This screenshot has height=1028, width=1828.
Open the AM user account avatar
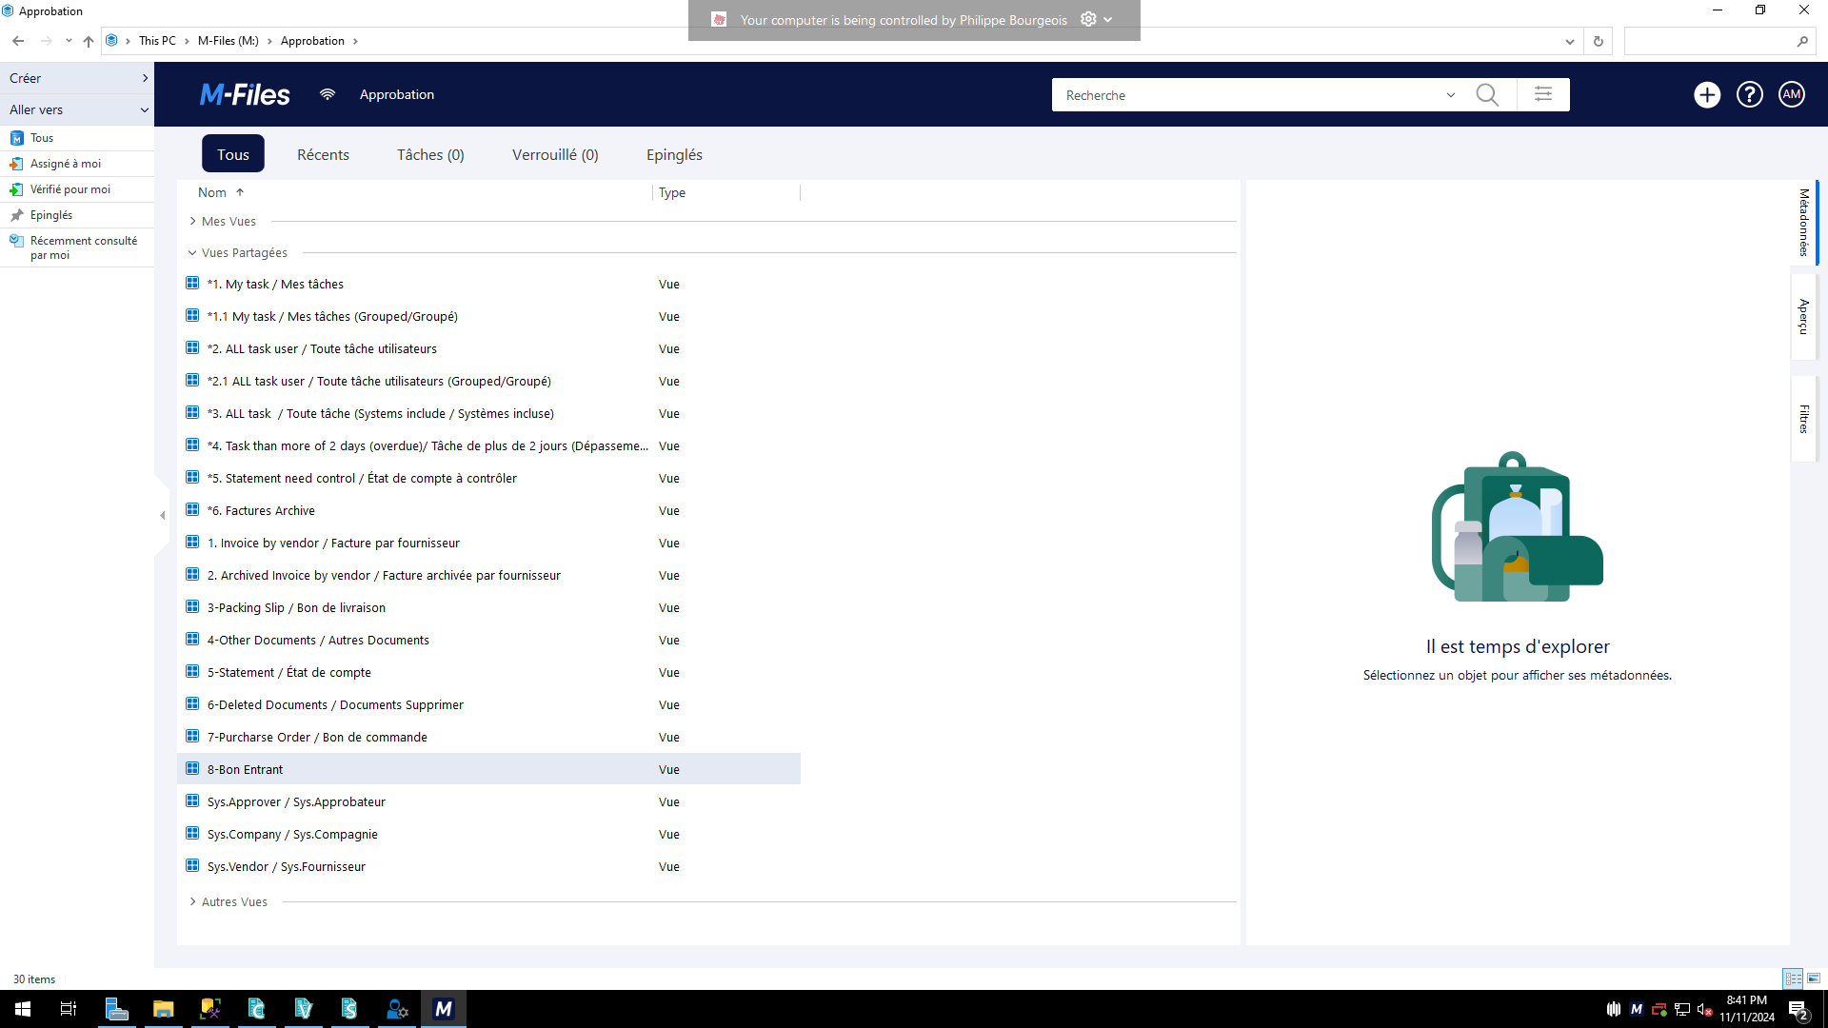pos(1792,94)
